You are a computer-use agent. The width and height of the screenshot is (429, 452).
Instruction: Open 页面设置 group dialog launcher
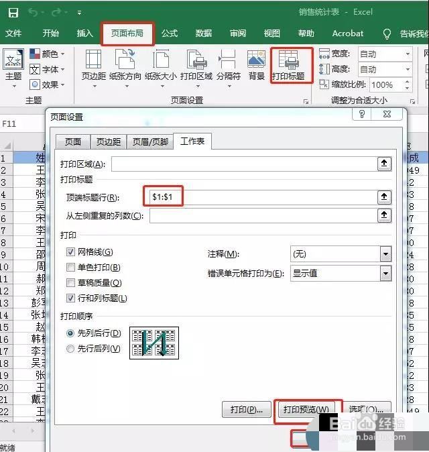(x=306, y=101)
